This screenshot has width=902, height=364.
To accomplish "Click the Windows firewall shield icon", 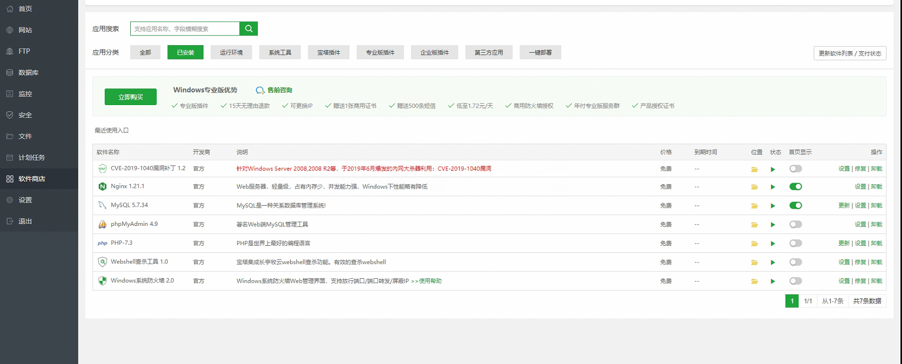I will [102, 281].
